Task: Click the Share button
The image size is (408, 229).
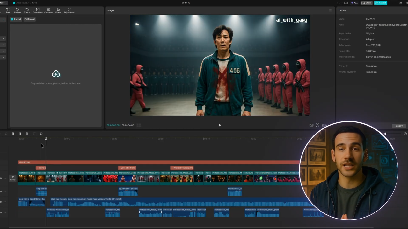Action: (x=367, y=3)
